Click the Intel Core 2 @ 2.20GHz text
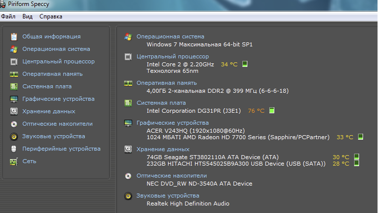Viewport: 378px width, 213px height. click(x=181, y=64)
